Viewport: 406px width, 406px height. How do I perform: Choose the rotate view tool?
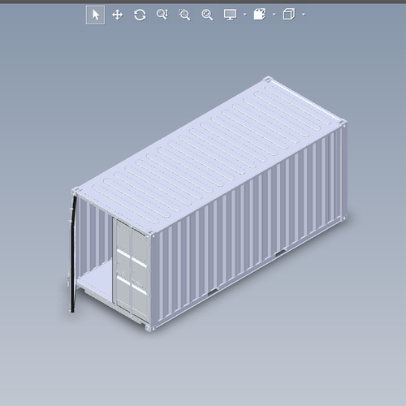point(140,15)
